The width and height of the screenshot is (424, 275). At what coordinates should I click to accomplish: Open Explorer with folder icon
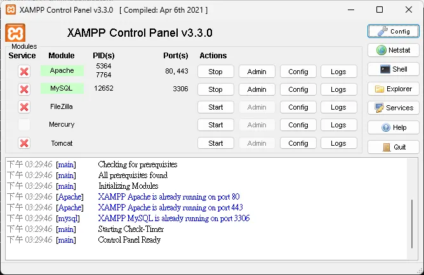pyautogui.click(x=393, y=89)
